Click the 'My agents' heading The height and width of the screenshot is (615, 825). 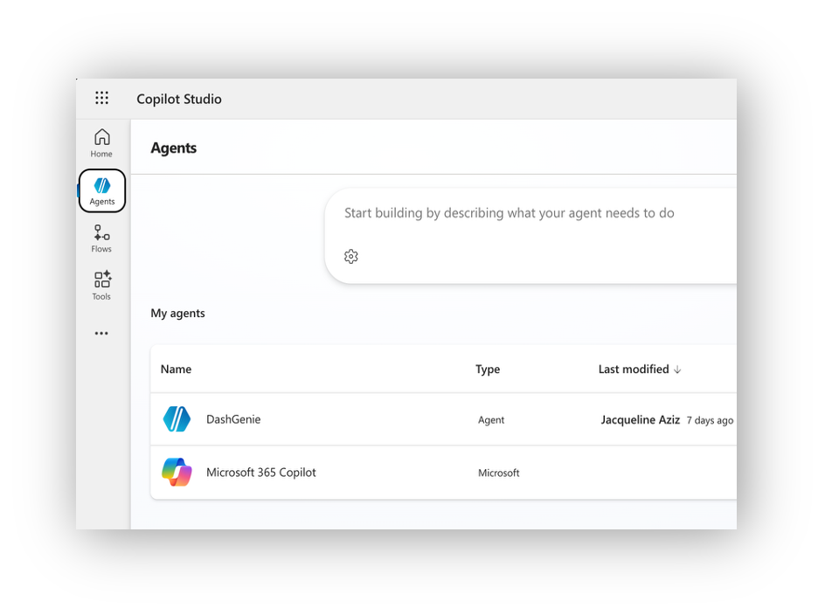[177, 314]
